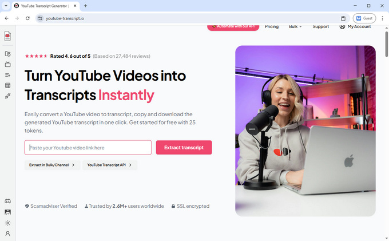The image size is (389, 241).
Task: Close the YouTube Transcript Generator tab
Action: tap(75, 6)
